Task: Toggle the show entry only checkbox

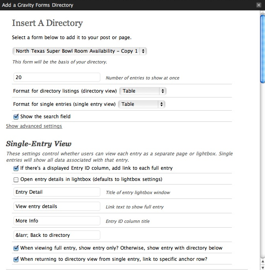Action: tap(16, 248)
